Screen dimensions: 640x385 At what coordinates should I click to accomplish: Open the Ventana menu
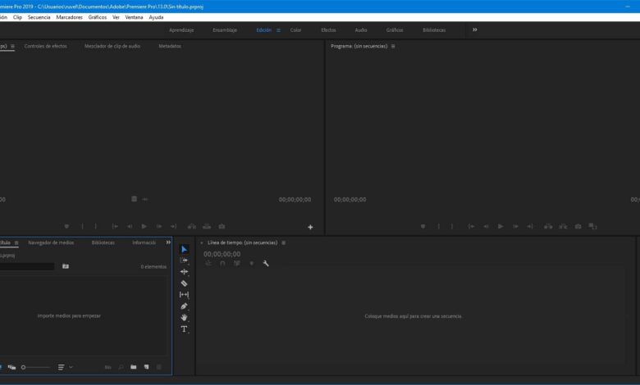coord(134,17)
